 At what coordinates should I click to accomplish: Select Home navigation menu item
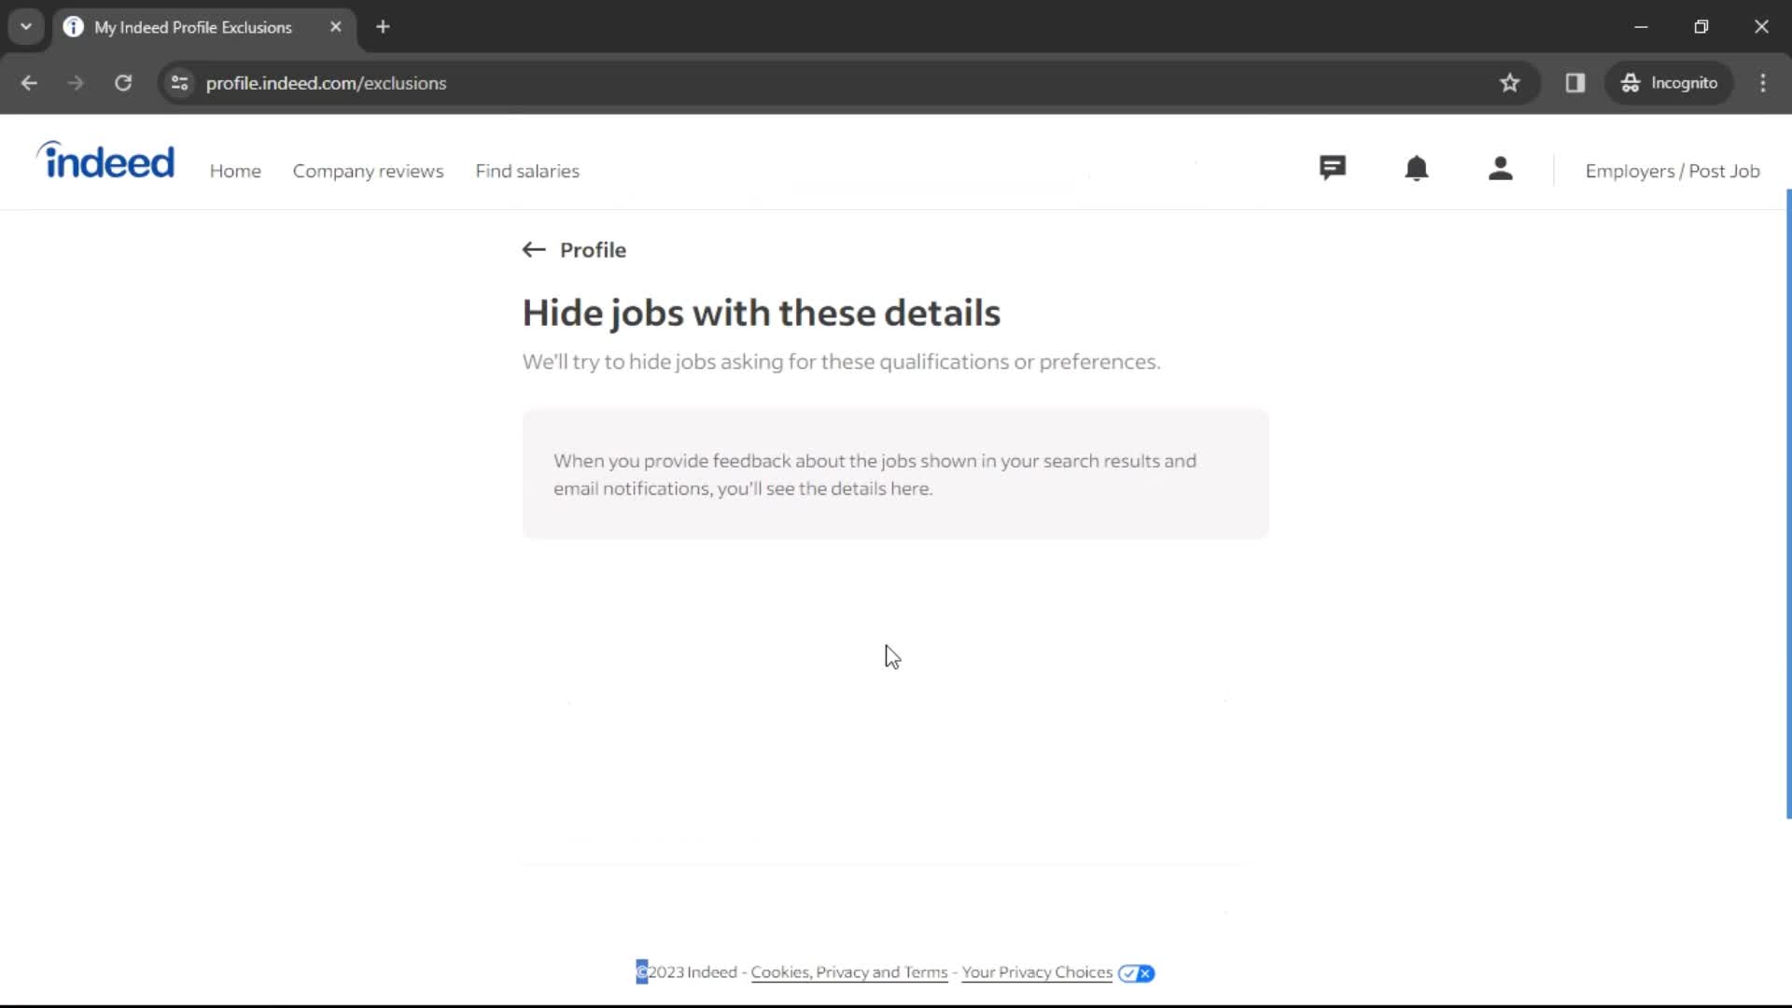pyautogui.click(x=235, y=170)
